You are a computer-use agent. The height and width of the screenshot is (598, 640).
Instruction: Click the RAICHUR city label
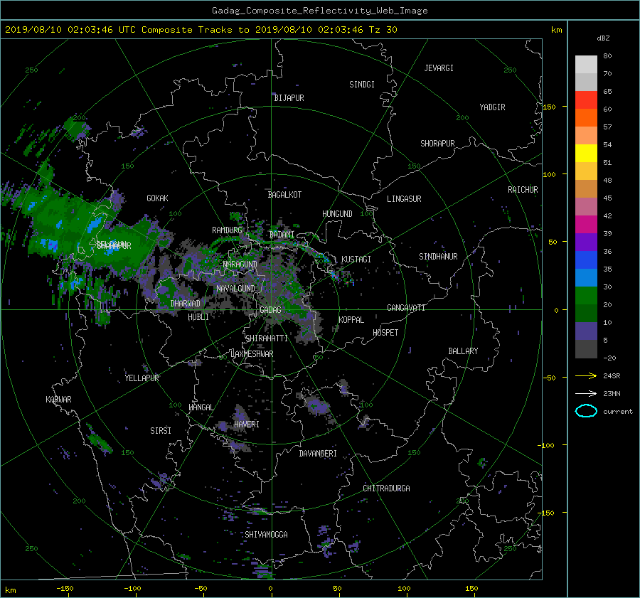[523, 190]
